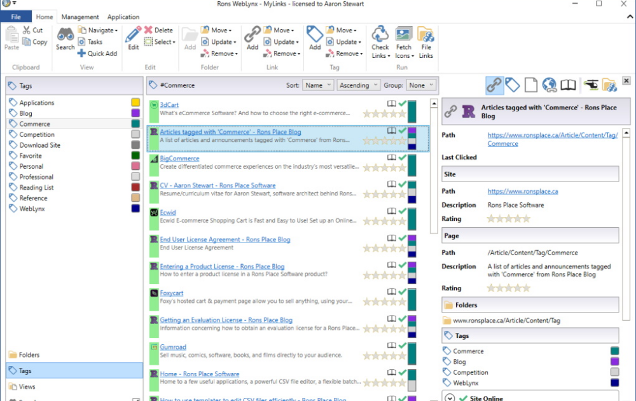
Task: Select the Favorite tag
Action: tap(74, 155)
